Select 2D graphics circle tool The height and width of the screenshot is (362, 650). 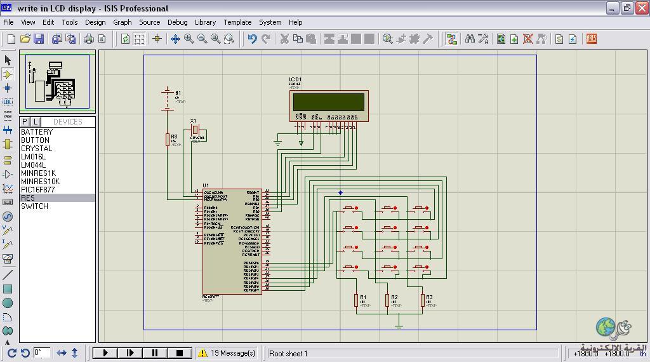[x=8, y=303]
